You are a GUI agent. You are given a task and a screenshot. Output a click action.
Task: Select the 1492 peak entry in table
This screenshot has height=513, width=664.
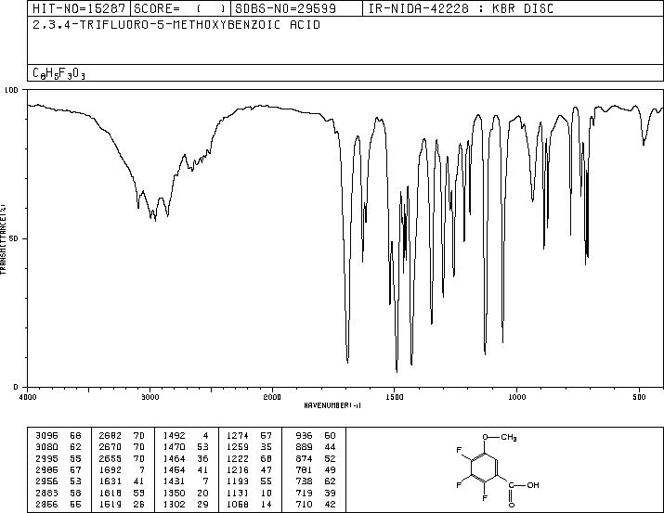(x=186, y=436)
